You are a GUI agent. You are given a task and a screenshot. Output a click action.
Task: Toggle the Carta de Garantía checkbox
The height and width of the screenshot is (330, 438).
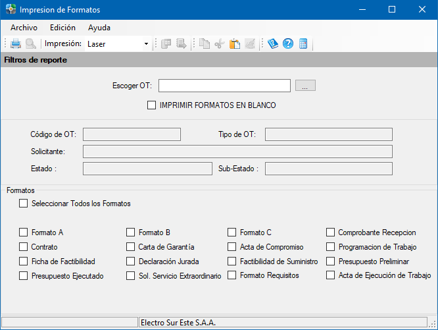[130, 247]
